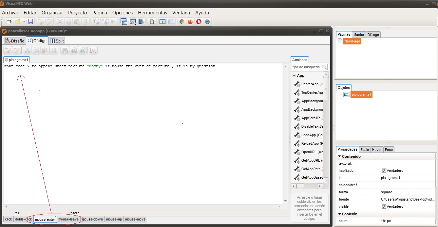Click the Save floppy disk icon
The width and height of the screenshot is (438, 227).
click(30, 22)
